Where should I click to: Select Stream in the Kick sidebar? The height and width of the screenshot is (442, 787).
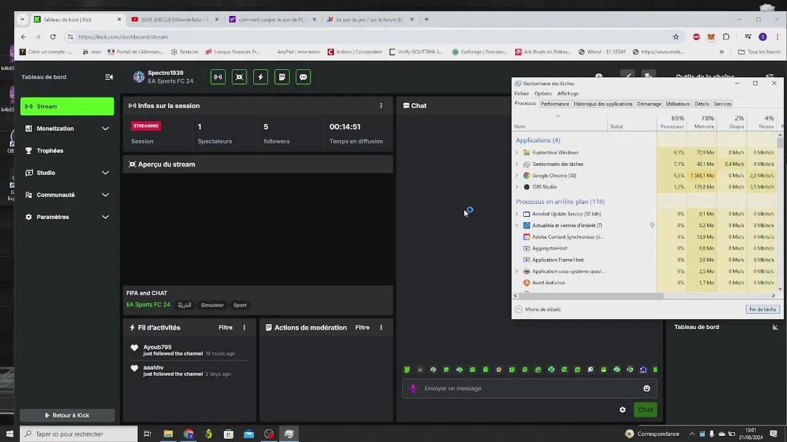(67, 106)
